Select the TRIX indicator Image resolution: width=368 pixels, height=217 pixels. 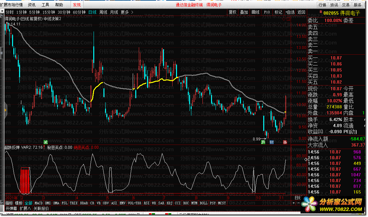click(74, 203)
